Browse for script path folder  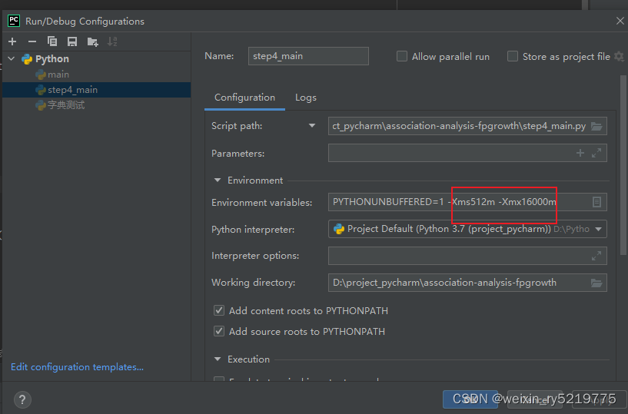[x=596, y=126]
